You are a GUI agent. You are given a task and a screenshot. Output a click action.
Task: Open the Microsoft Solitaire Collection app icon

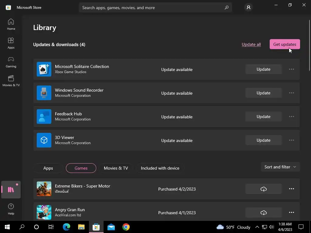[x=44, y=69]
